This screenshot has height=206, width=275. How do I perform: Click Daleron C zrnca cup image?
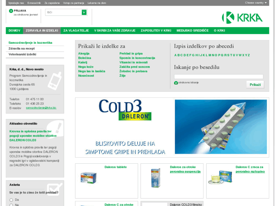221,177
